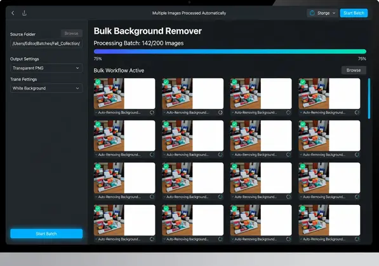Viewport: 379px width, 266px height.
Task: Toggle green check on first row, first thumbnail
Action: coord(98,82)
